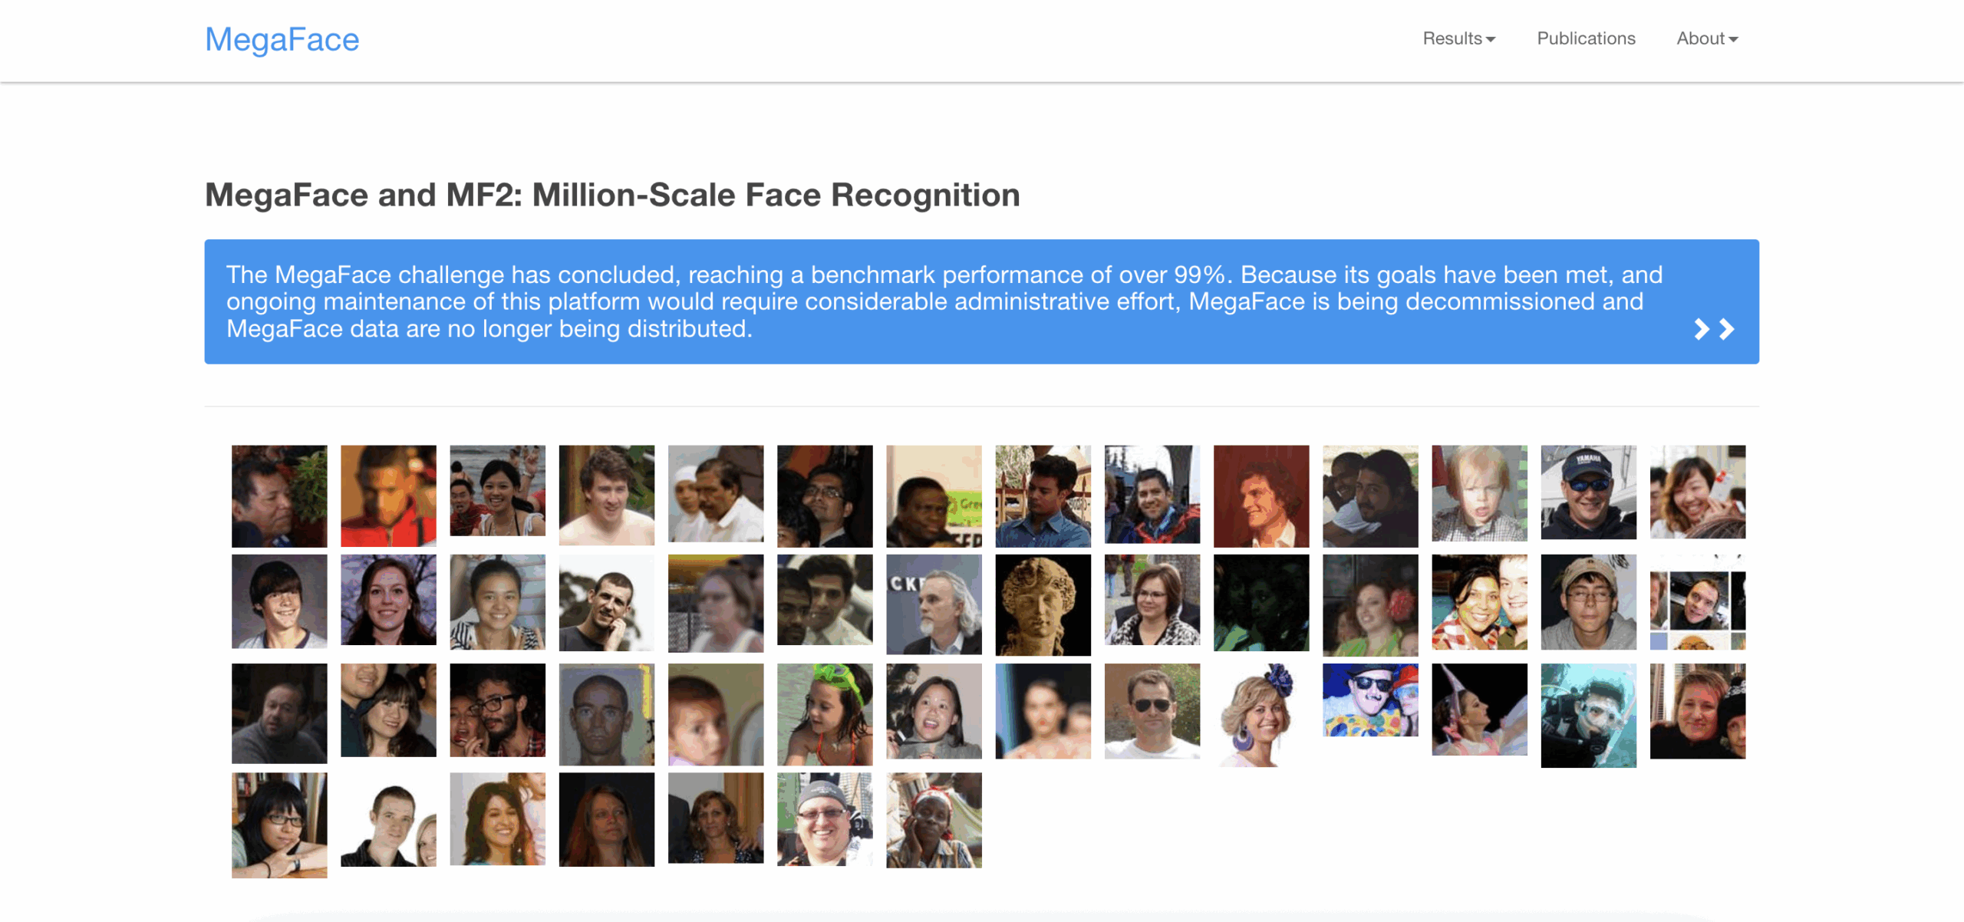The height and width of the screenshot is (922, 1964).
Task: Select the blurry face on dark background thumbnail
Action: click(x=1043, y=711)
